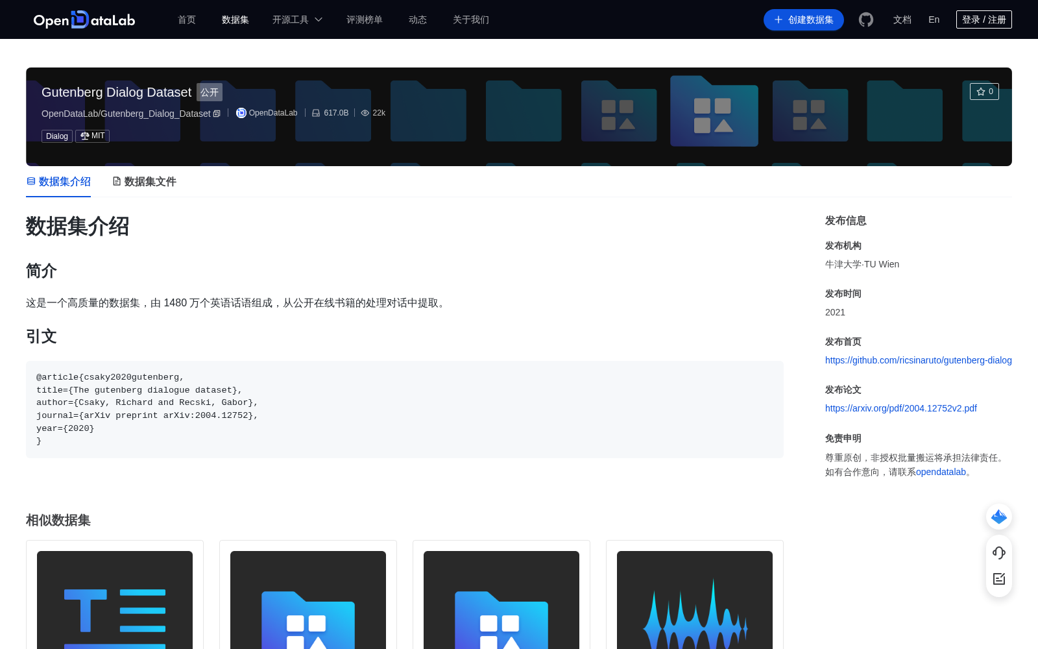1038x649 pixels.
Task: Click the 牛津大学·TU Wien text
Action: (862, 264)
